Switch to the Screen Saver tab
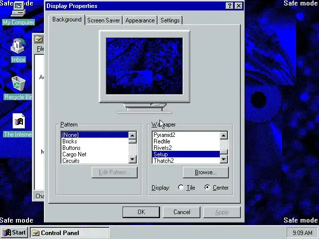This screenshot has width=319, height=239. [104, 20]
